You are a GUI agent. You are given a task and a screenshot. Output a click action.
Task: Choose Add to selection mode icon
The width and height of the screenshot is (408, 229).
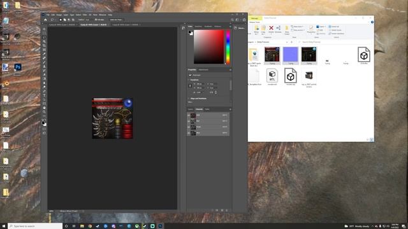pyautogui.click(x=65, y=20)
